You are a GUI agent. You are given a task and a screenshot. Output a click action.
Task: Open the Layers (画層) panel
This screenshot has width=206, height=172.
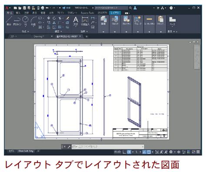click(103, 20)
